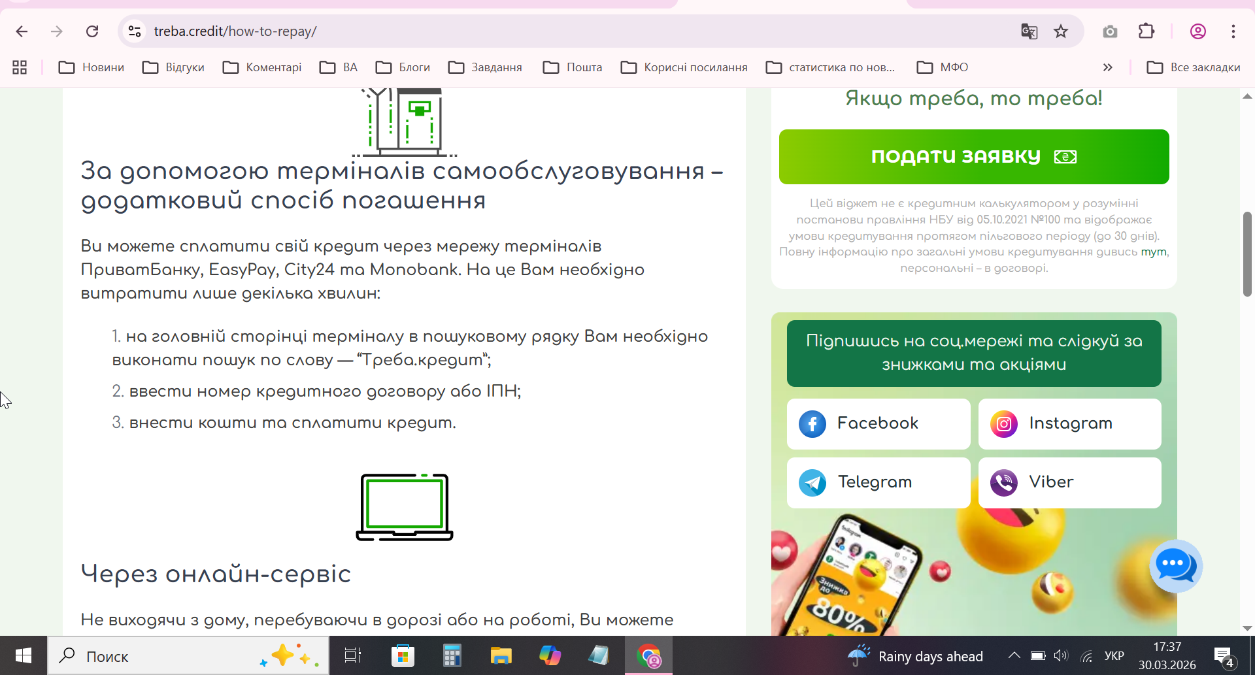Open the Пошта bookmark folder
Screen dimensions: 1255x675
(x=573, y=67)
